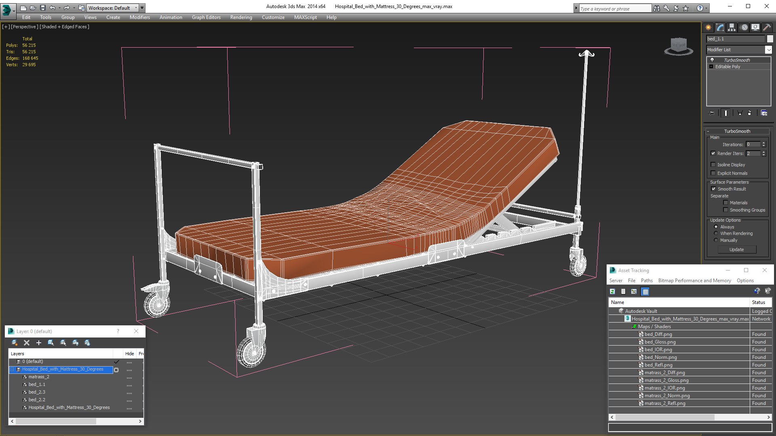Click the binoculars search icon

coord(657,8)
